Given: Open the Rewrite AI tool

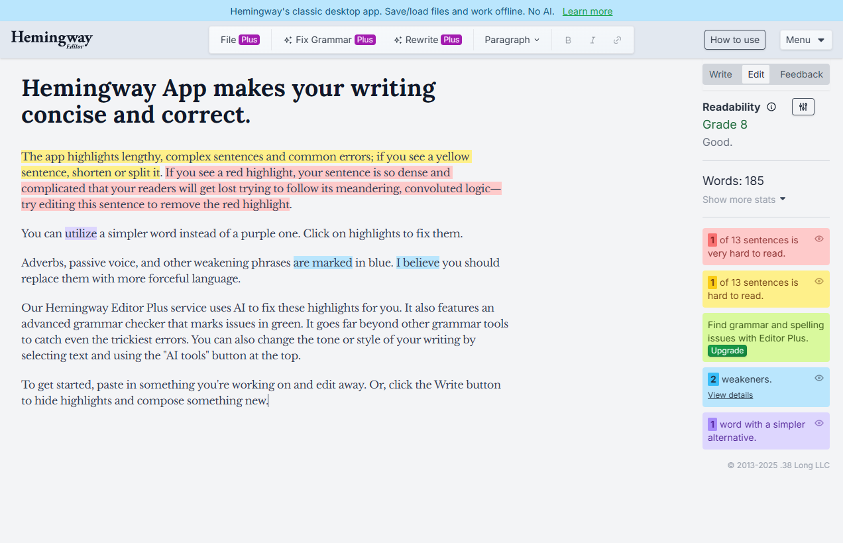Looking at the screenshot, I should 427,40.
